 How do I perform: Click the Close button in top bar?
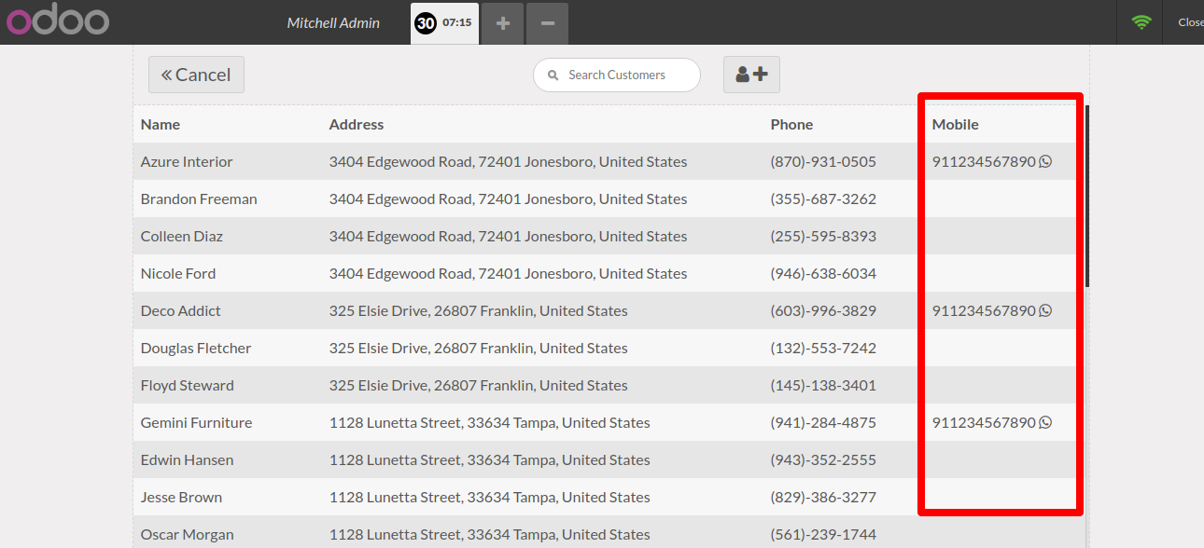(1190, 22)
